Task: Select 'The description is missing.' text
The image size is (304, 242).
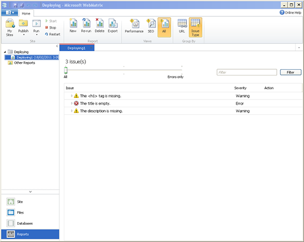Action: 101,111
